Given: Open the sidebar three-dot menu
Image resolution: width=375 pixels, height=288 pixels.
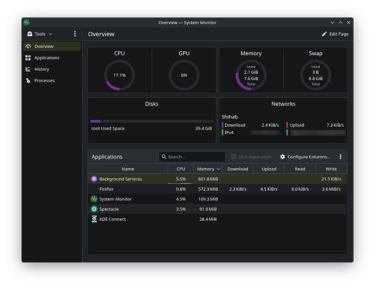Looking at the screenshot, I should pos(75,34).
